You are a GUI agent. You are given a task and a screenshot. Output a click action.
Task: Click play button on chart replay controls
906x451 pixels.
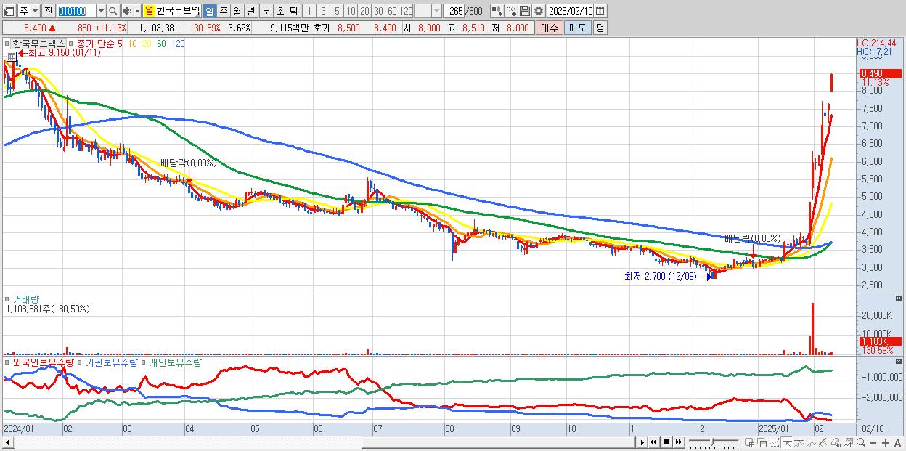tap(642, 442)
